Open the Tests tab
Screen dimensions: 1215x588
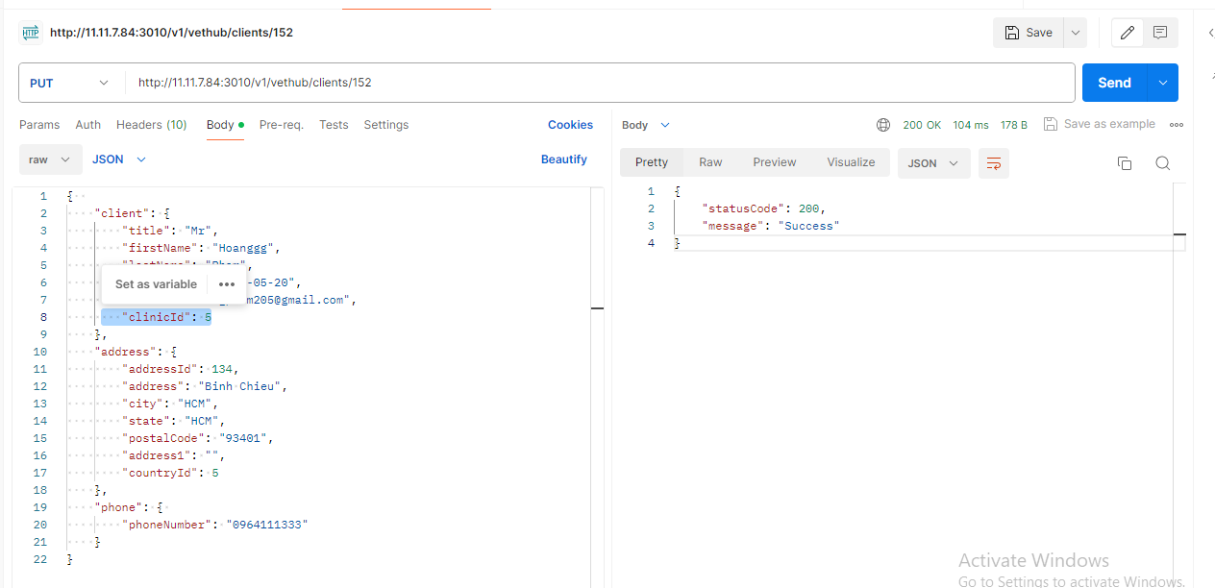pos(334,125)
